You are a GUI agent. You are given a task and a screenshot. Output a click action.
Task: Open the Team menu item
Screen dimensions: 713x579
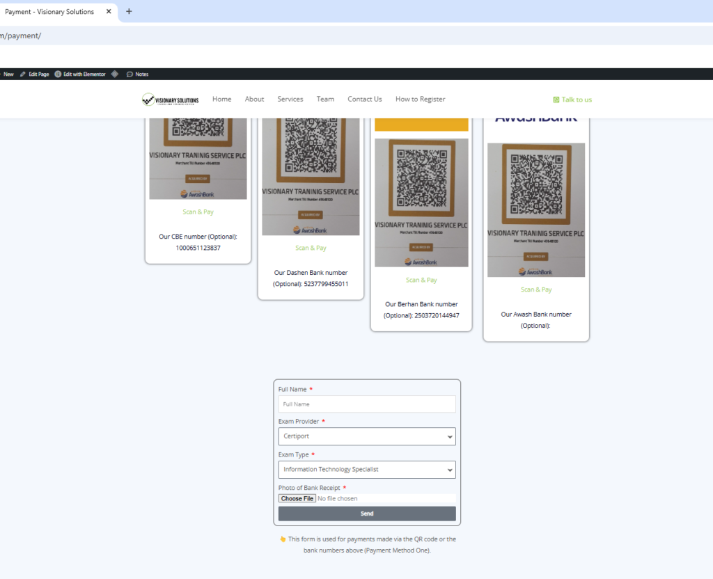(x=325, y=99)
